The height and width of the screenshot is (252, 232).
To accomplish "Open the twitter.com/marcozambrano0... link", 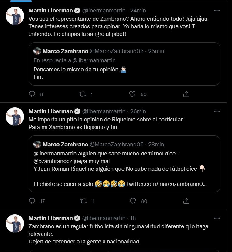I will (167, 184).
